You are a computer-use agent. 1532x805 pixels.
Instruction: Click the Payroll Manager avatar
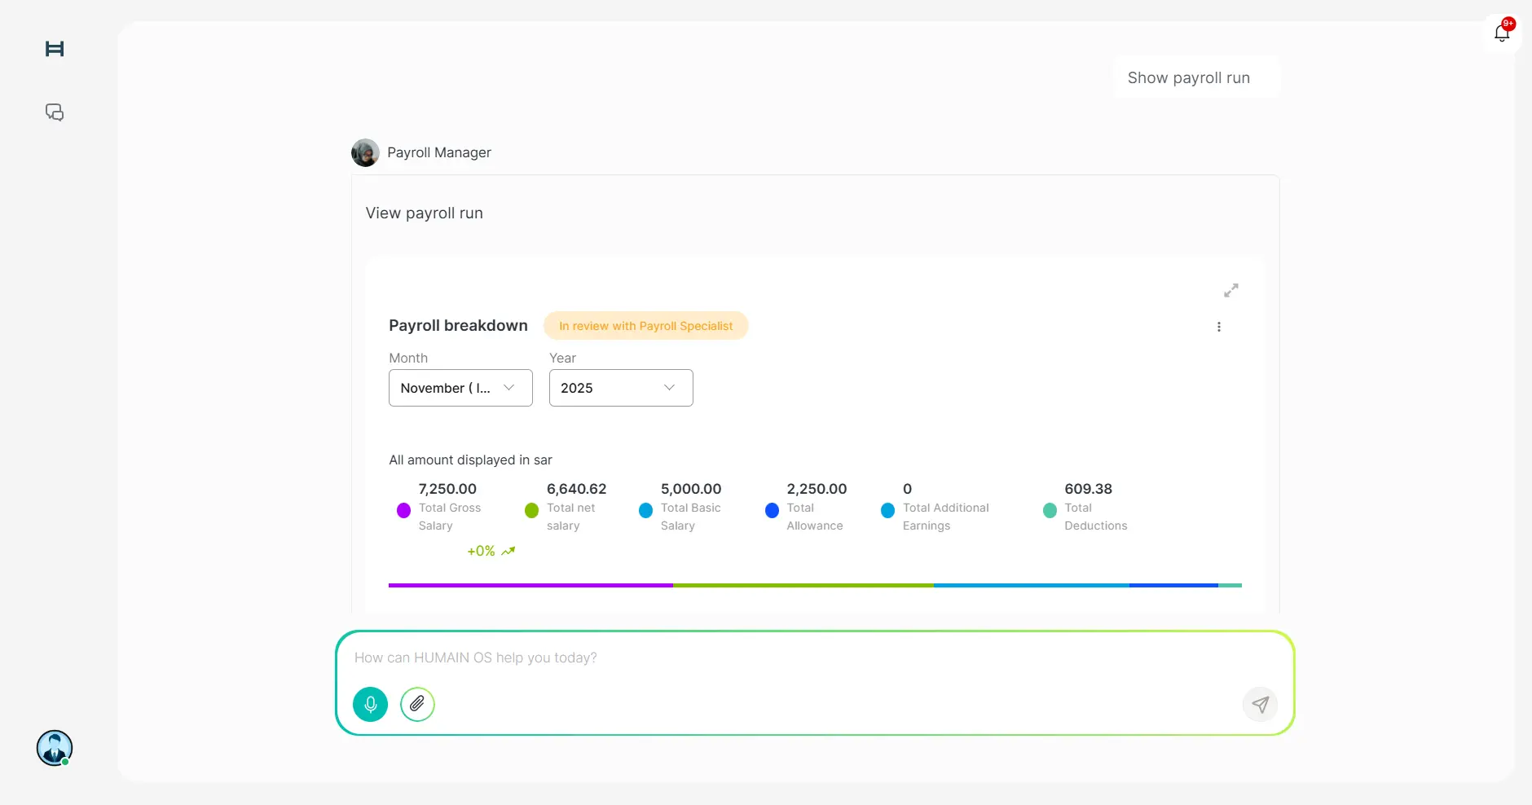(365, 152)
